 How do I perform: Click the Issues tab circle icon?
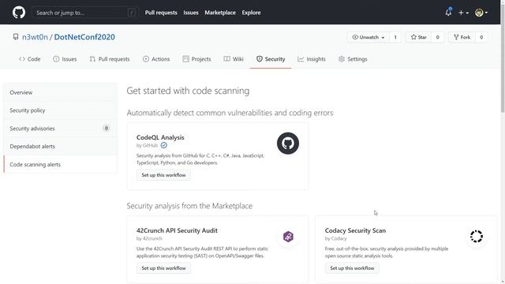56,59
